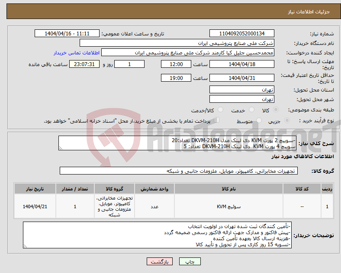This screenshot has width=341, height=273.
Task: Click the announcement date field 1404/04/16 - 11:11
Action: click(67, 33)
